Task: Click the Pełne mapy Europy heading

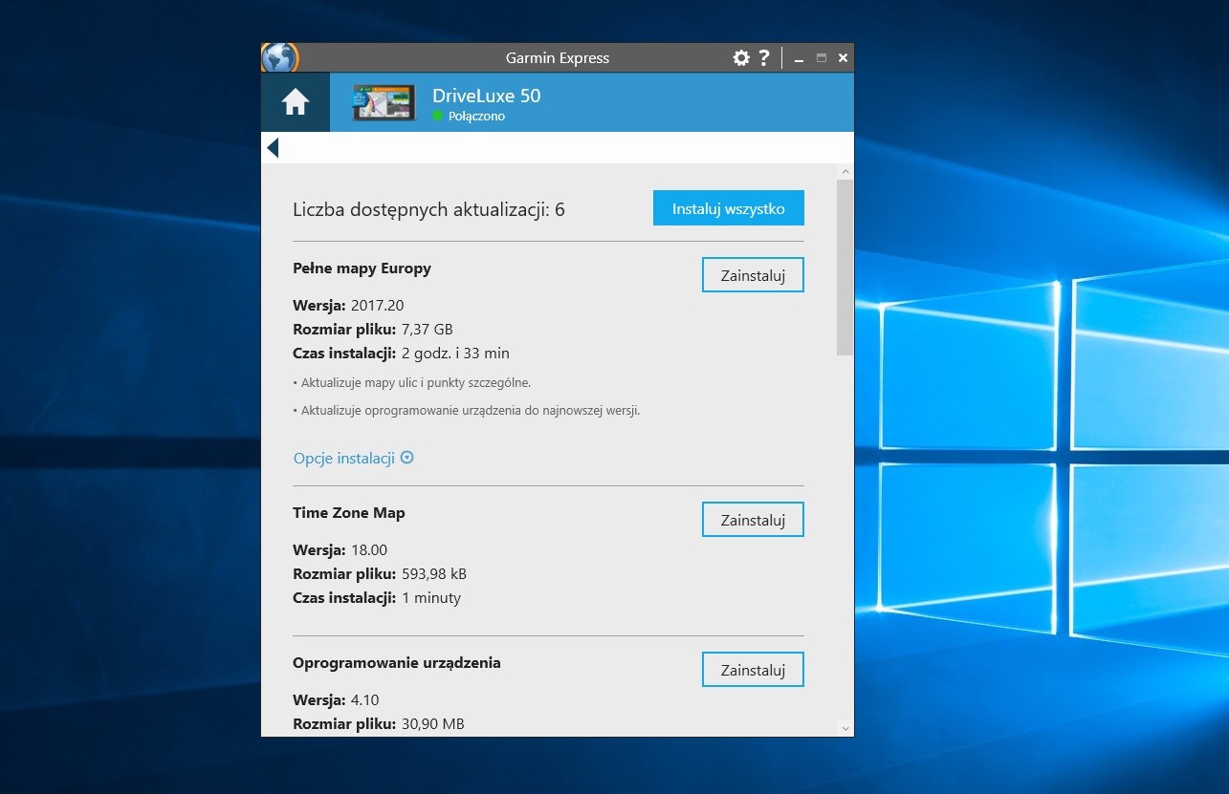Action: [362, 268]
